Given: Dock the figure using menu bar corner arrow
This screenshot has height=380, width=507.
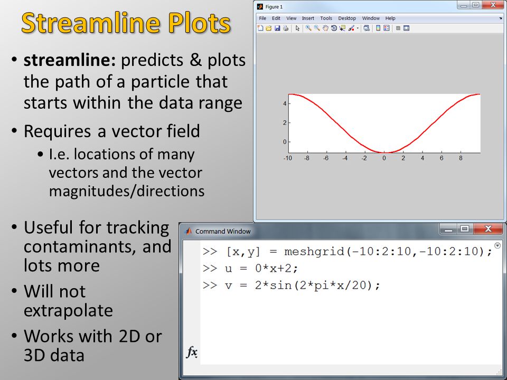Looking at the screenshot, I should [501, 18].
